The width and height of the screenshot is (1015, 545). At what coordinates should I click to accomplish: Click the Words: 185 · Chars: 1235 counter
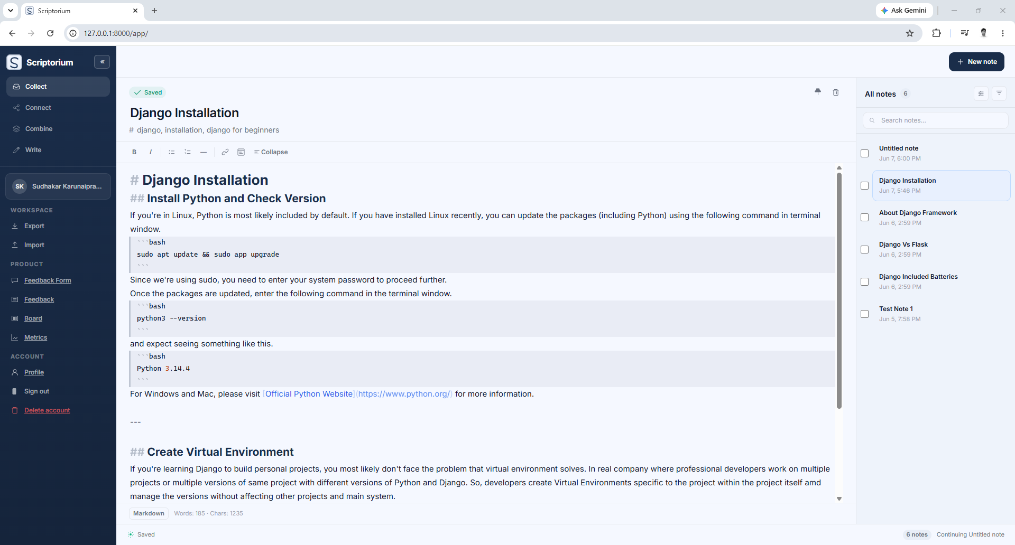coord(208,513)
